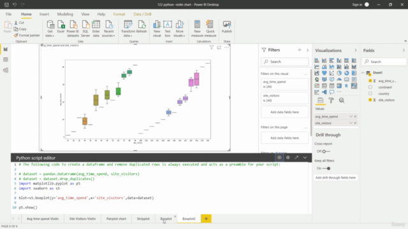Switch to Data view in sidebar
The height and width of the screenshot is (229, 408).
(6, 60)
